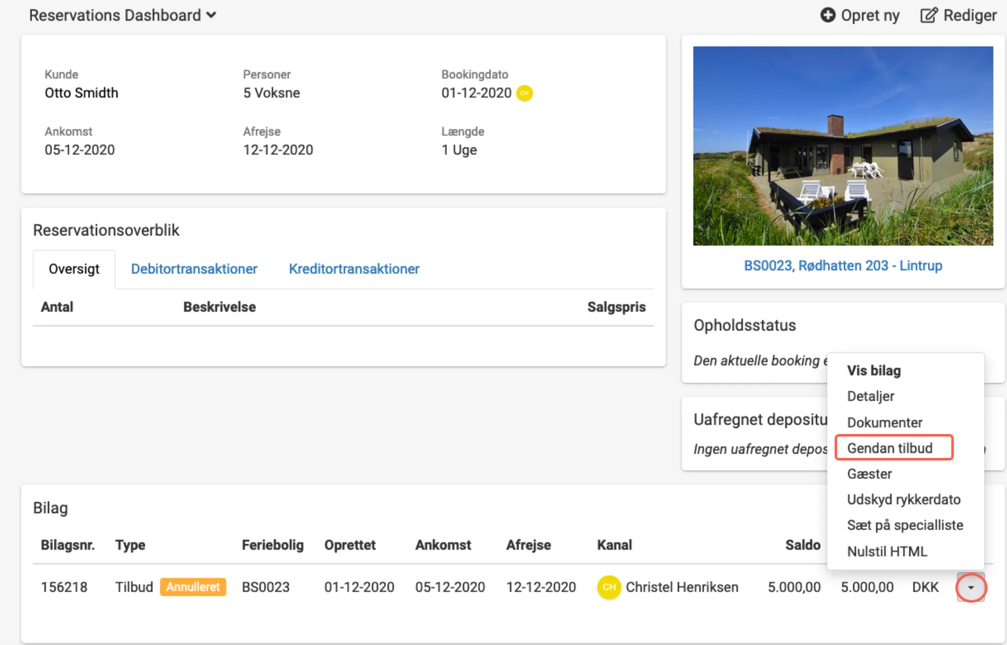Screen dimensions: 1007x645
Task: Click the orange Annulleret status badge
Action: 193,587
